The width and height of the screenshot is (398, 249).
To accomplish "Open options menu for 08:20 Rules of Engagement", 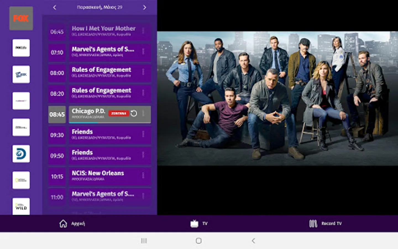I will [143, 93].
